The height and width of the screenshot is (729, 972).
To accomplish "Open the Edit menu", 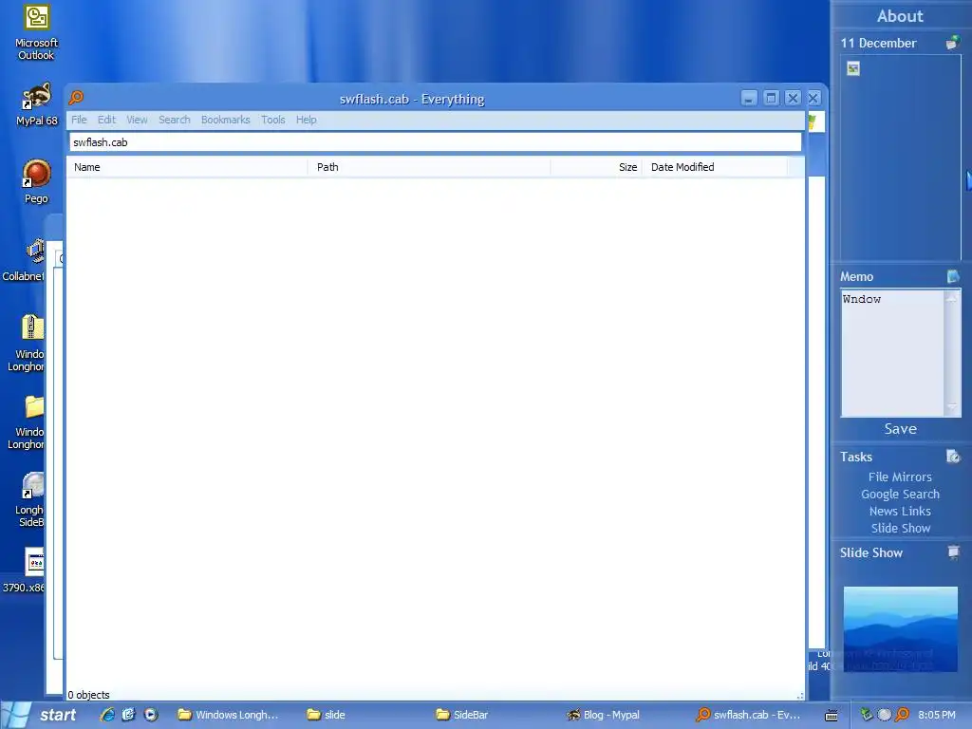I will tap(106, 120).
